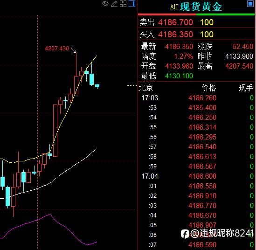
Task: Click the 现手 column header
Action: coord(246,88)
